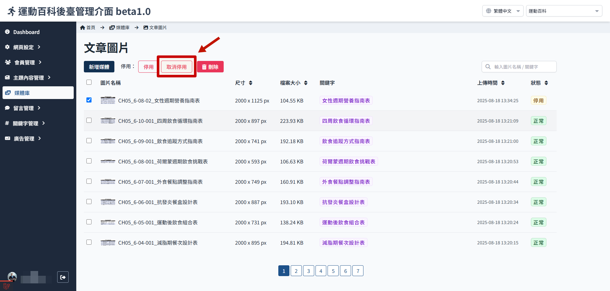Screen dimensions: 610x291
Task: Click the Laravel debug icon bottom-left
Action: click(x=6, y=286)
